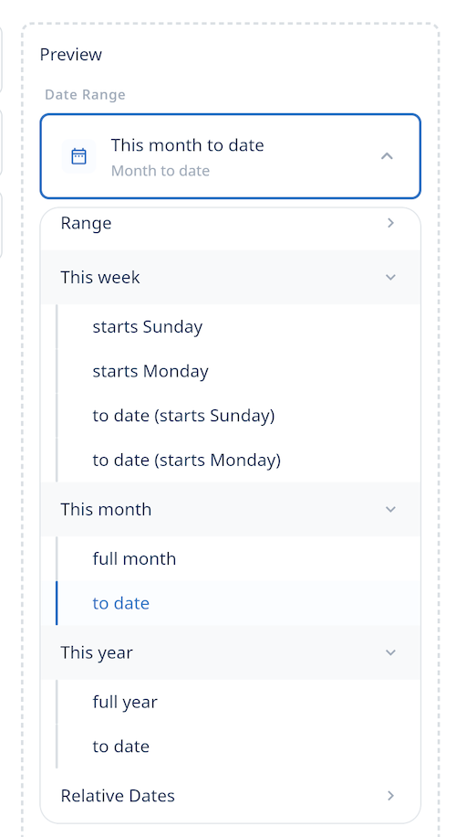
Task: Click the This year group header
Action: [x=230, y=652]
